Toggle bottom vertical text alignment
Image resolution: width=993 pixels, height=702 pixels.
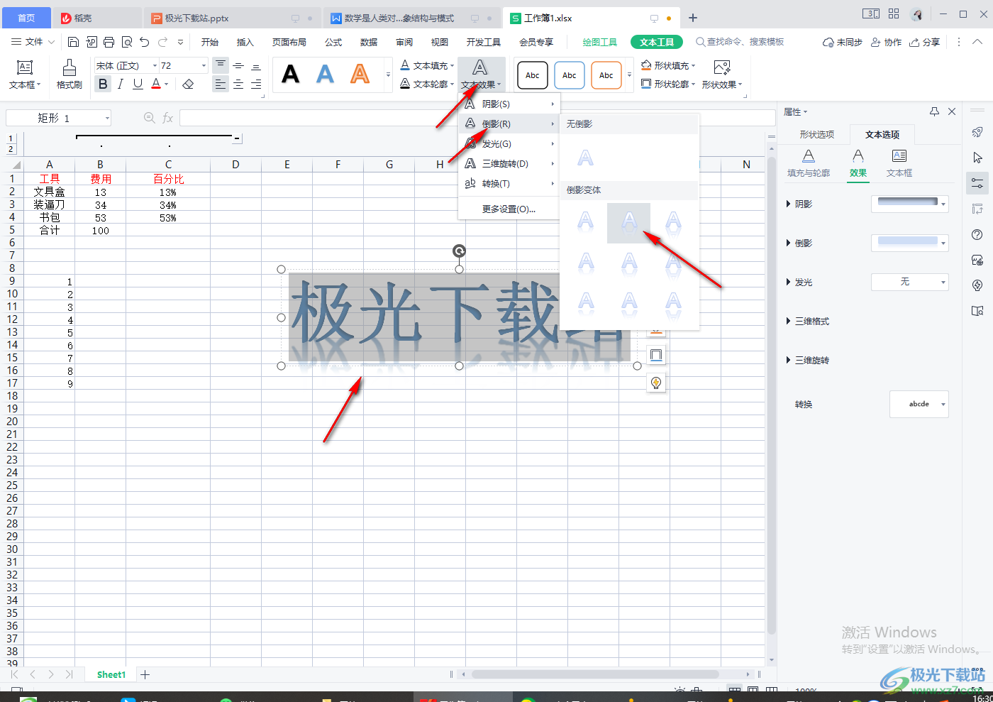pyautogui.click(x=256, y=65)
